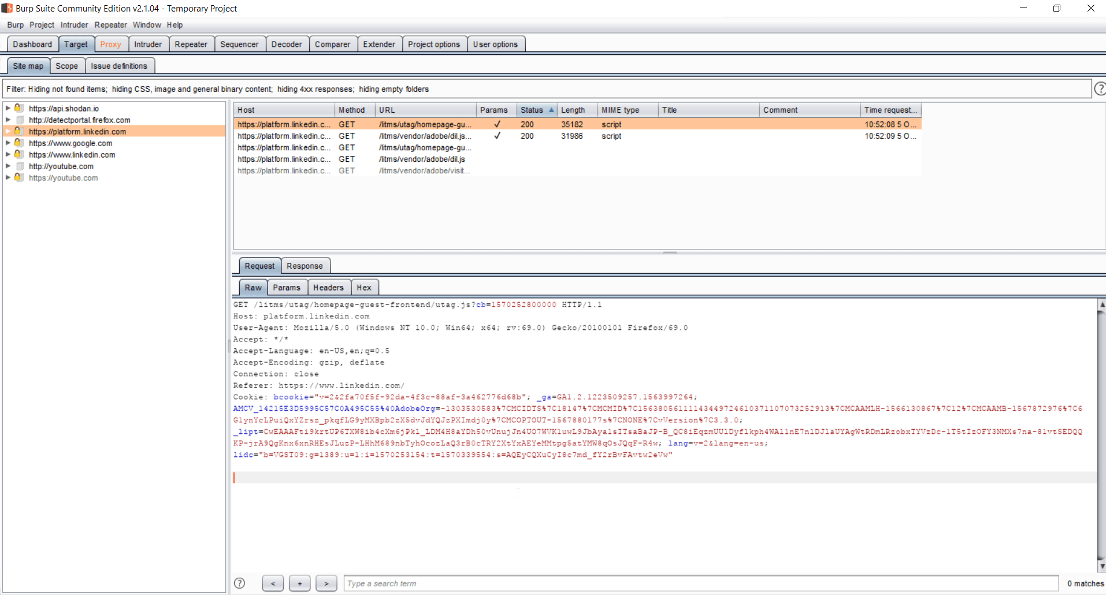Open the Intruder menu
This screenshot has height=595, width=1106.
(x=75, y=25)
